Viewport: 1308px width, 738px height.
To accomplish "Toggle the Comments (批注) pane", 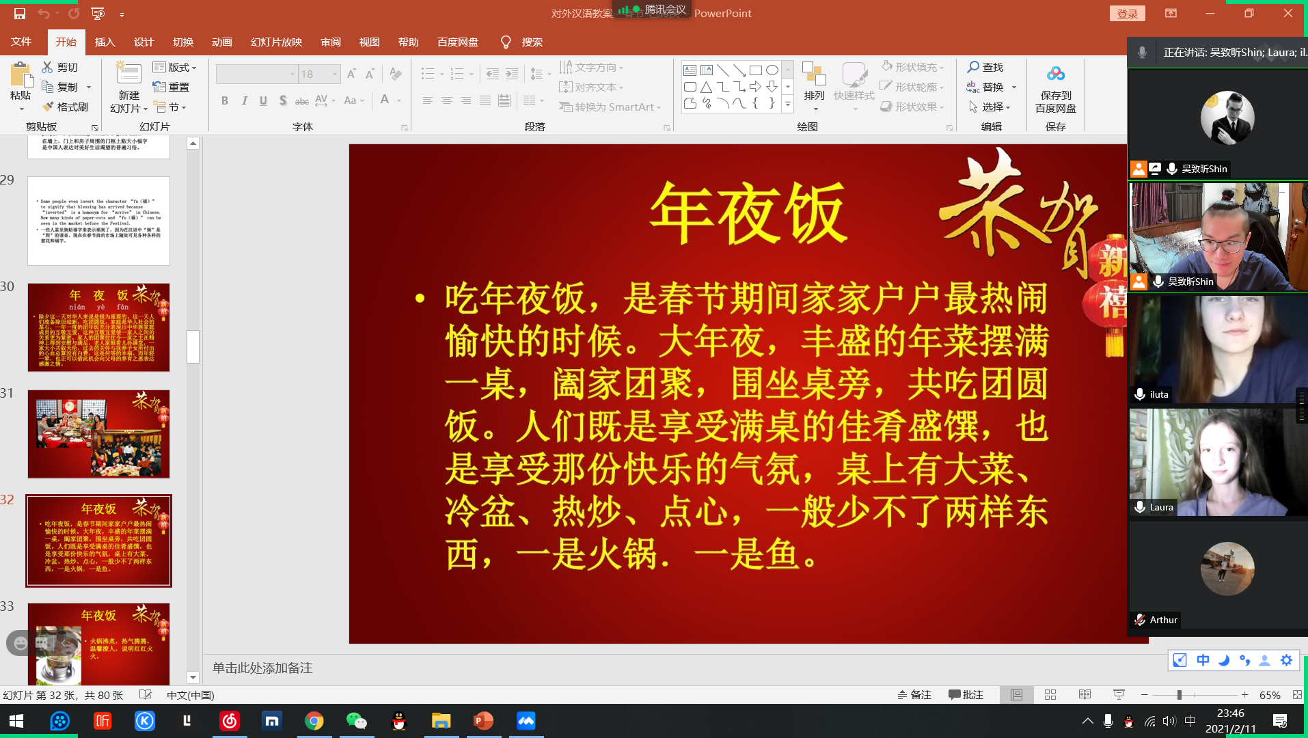I will pos(966,695).
